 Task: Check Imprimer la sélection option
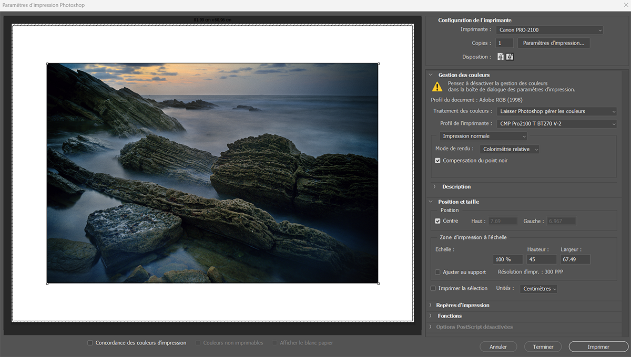click(433, 288)
